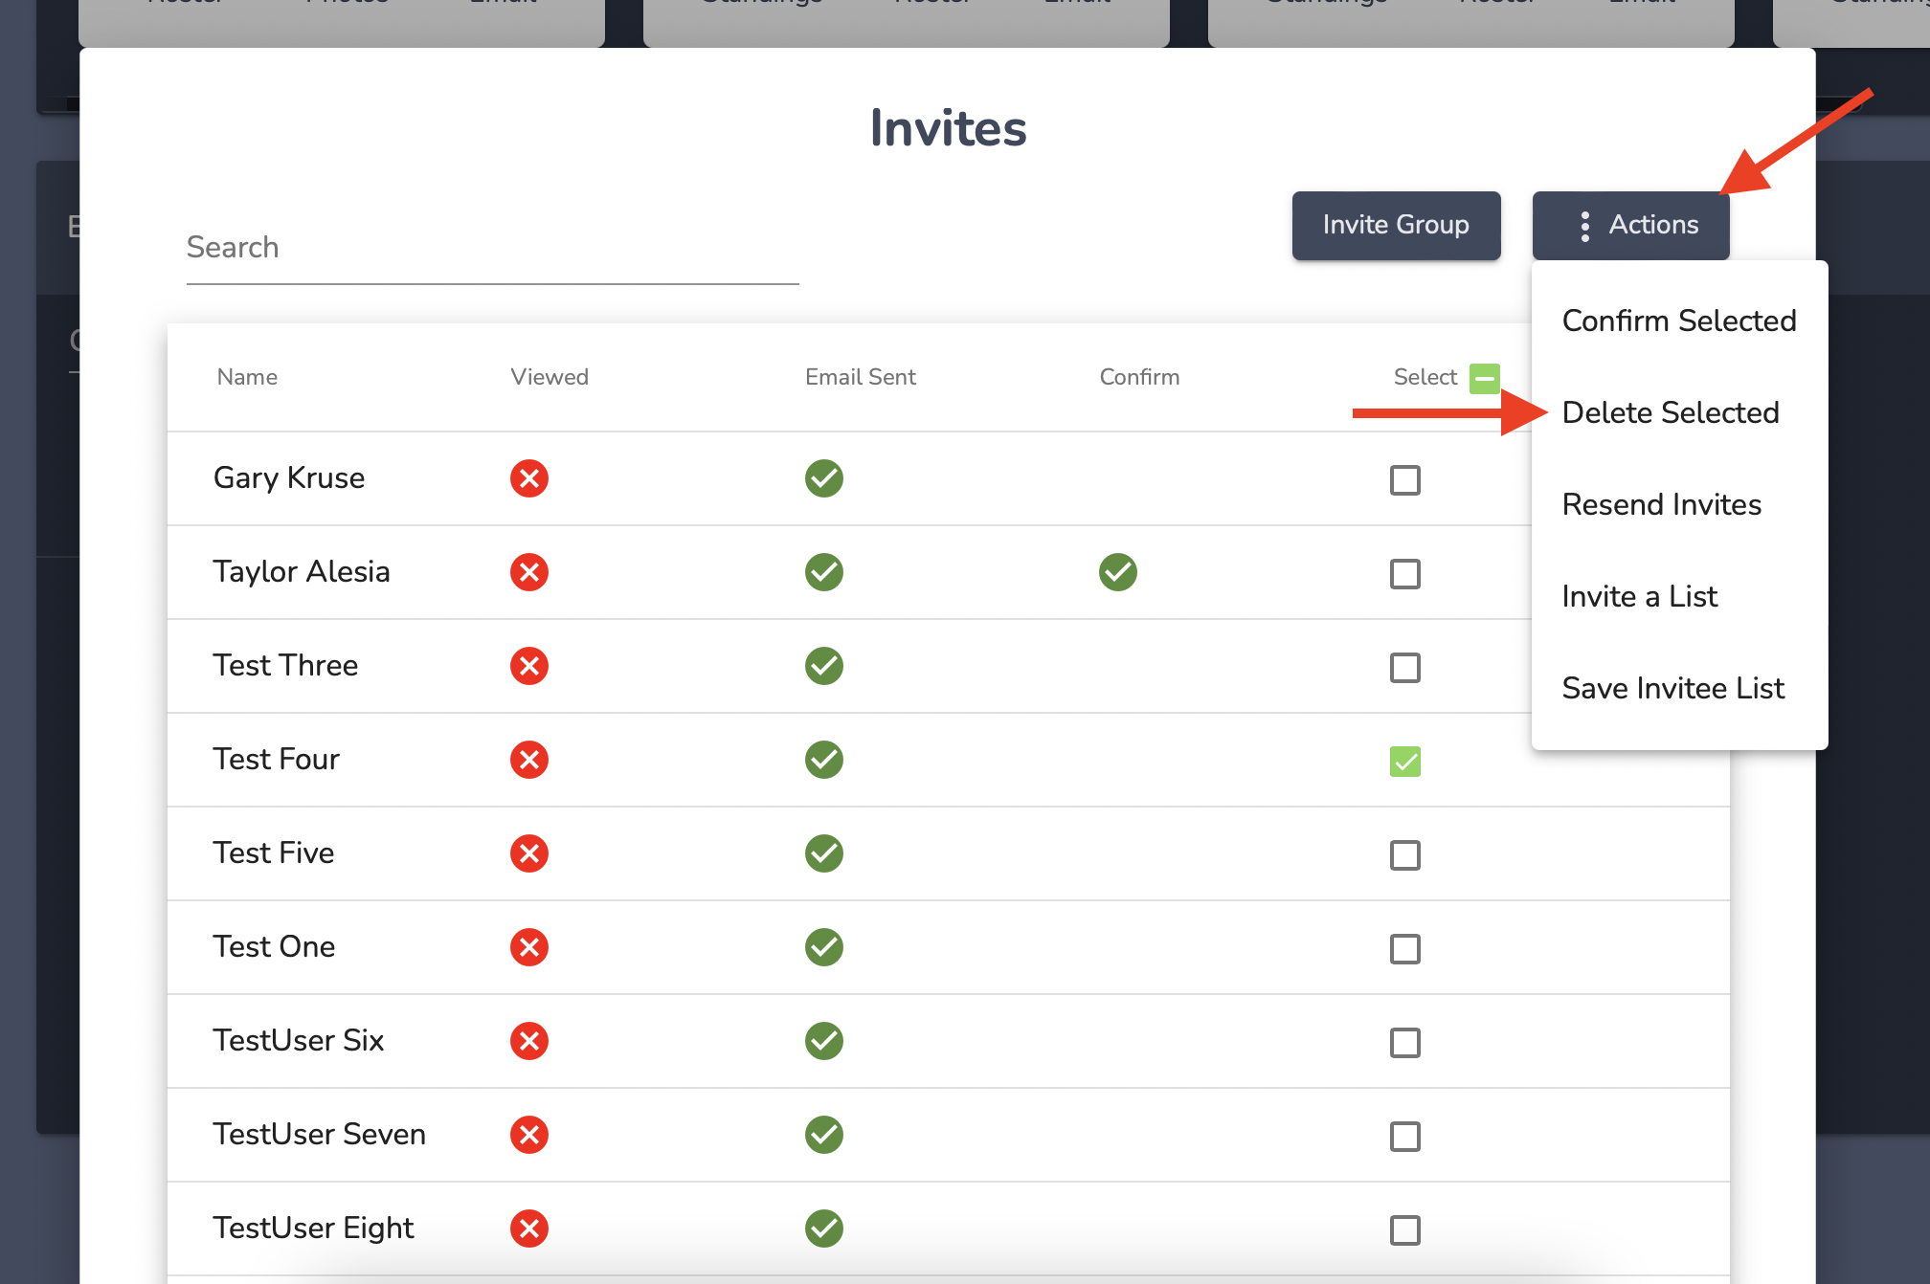
Task: Click Taylor Alesia's green confirm checkmark
Action: (x=1118, y=572)
